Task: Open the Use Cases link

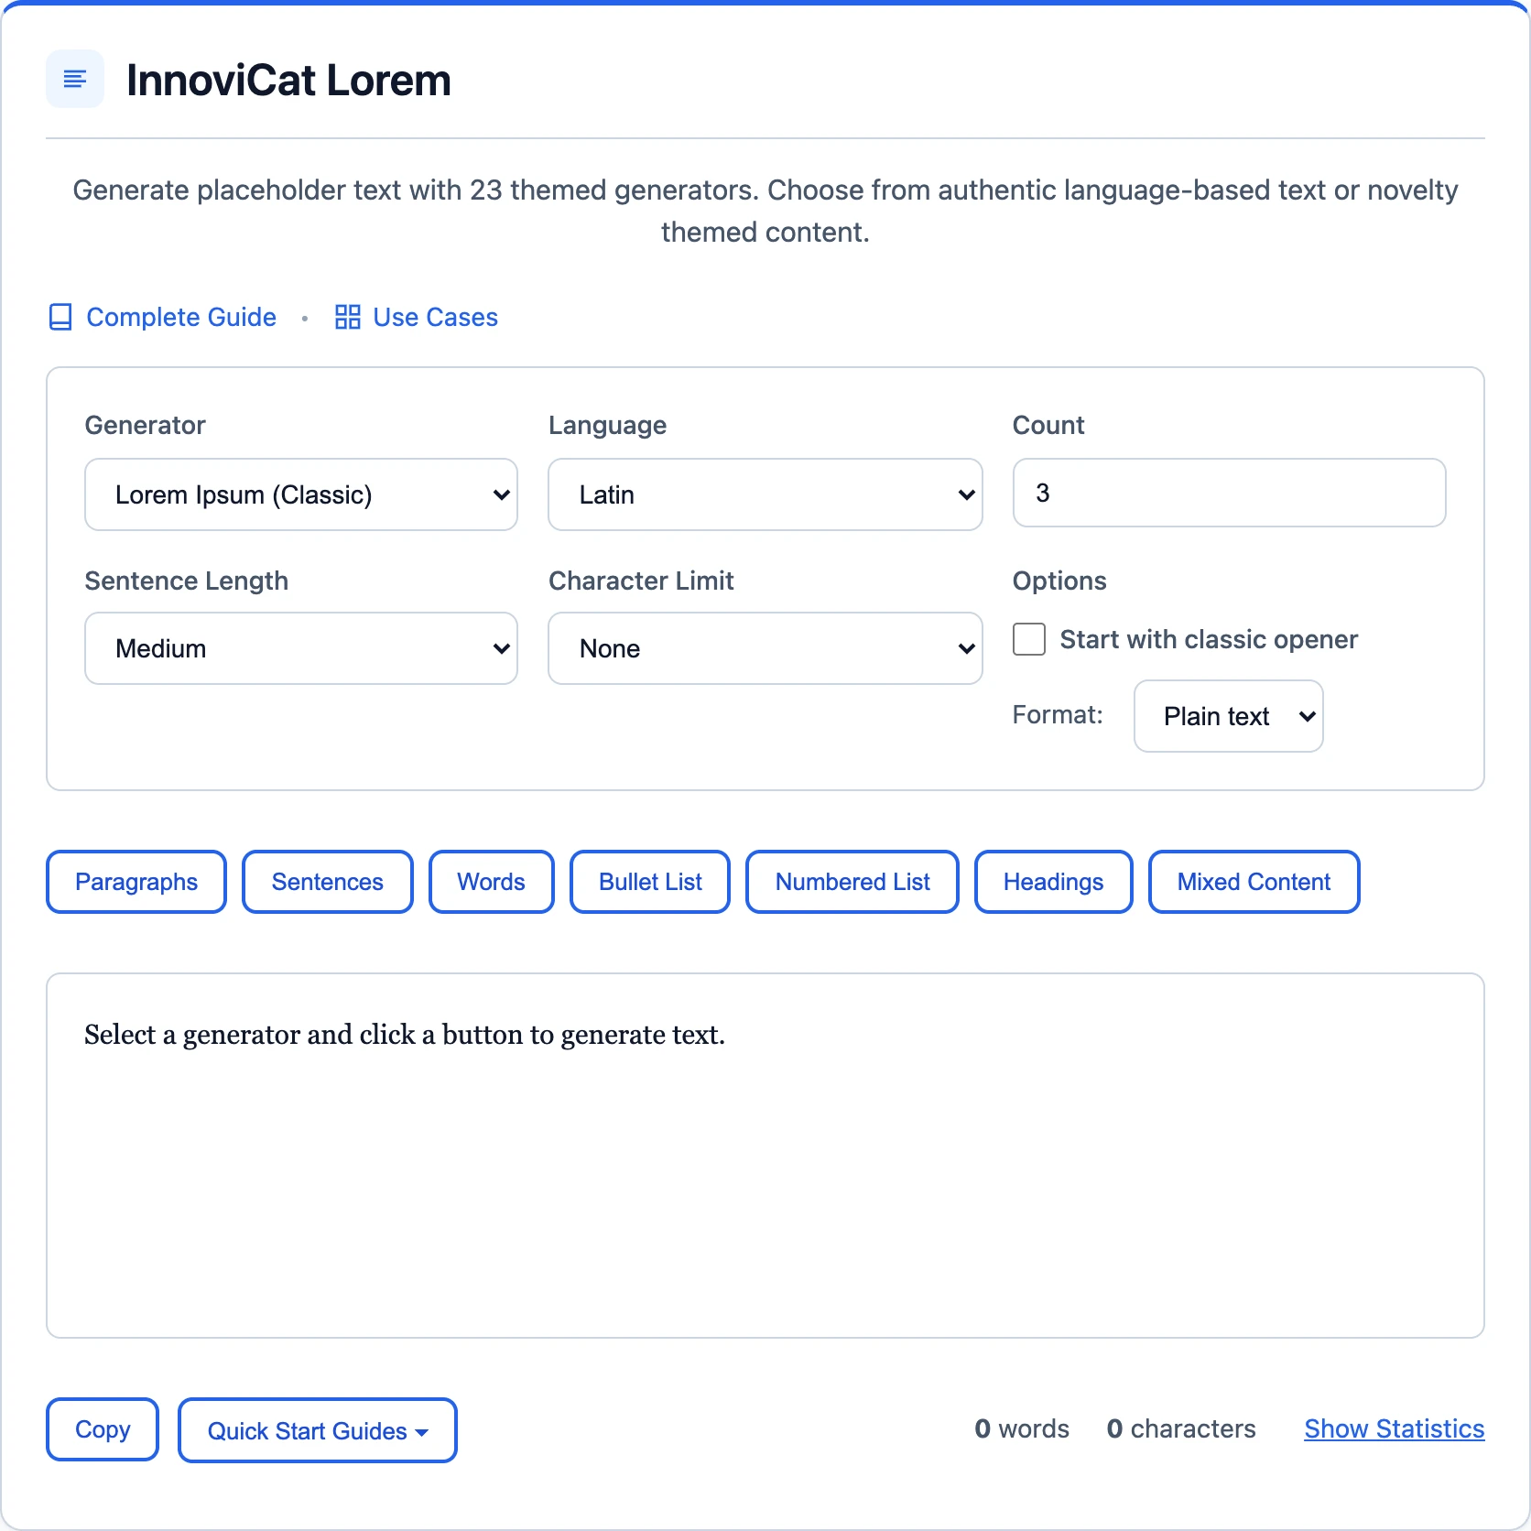Action: click(436, 317)
